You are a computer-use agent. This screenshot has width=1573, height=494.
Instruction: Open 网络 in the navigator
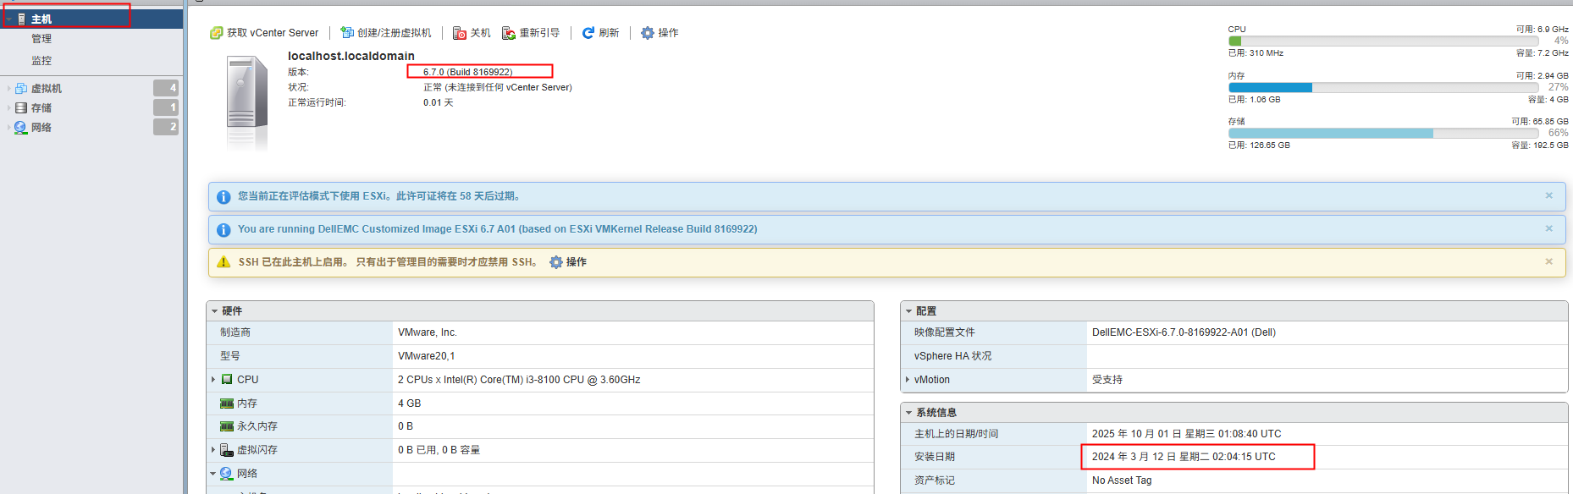point(41,127)
